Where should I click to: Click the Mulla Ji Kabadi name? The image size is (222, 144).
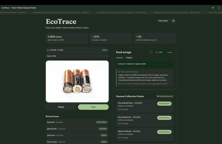click(x=124, y=131)
